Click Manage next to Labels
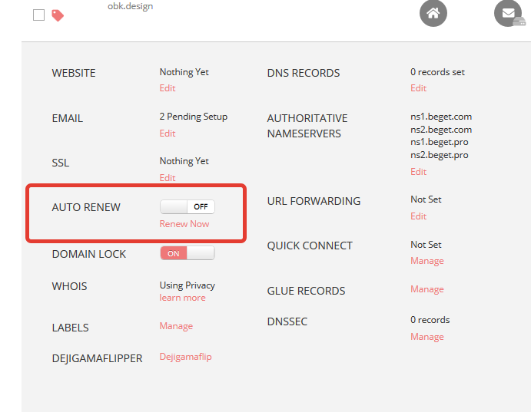This screenshot has width=531, height=412. [x=176, y=326]
